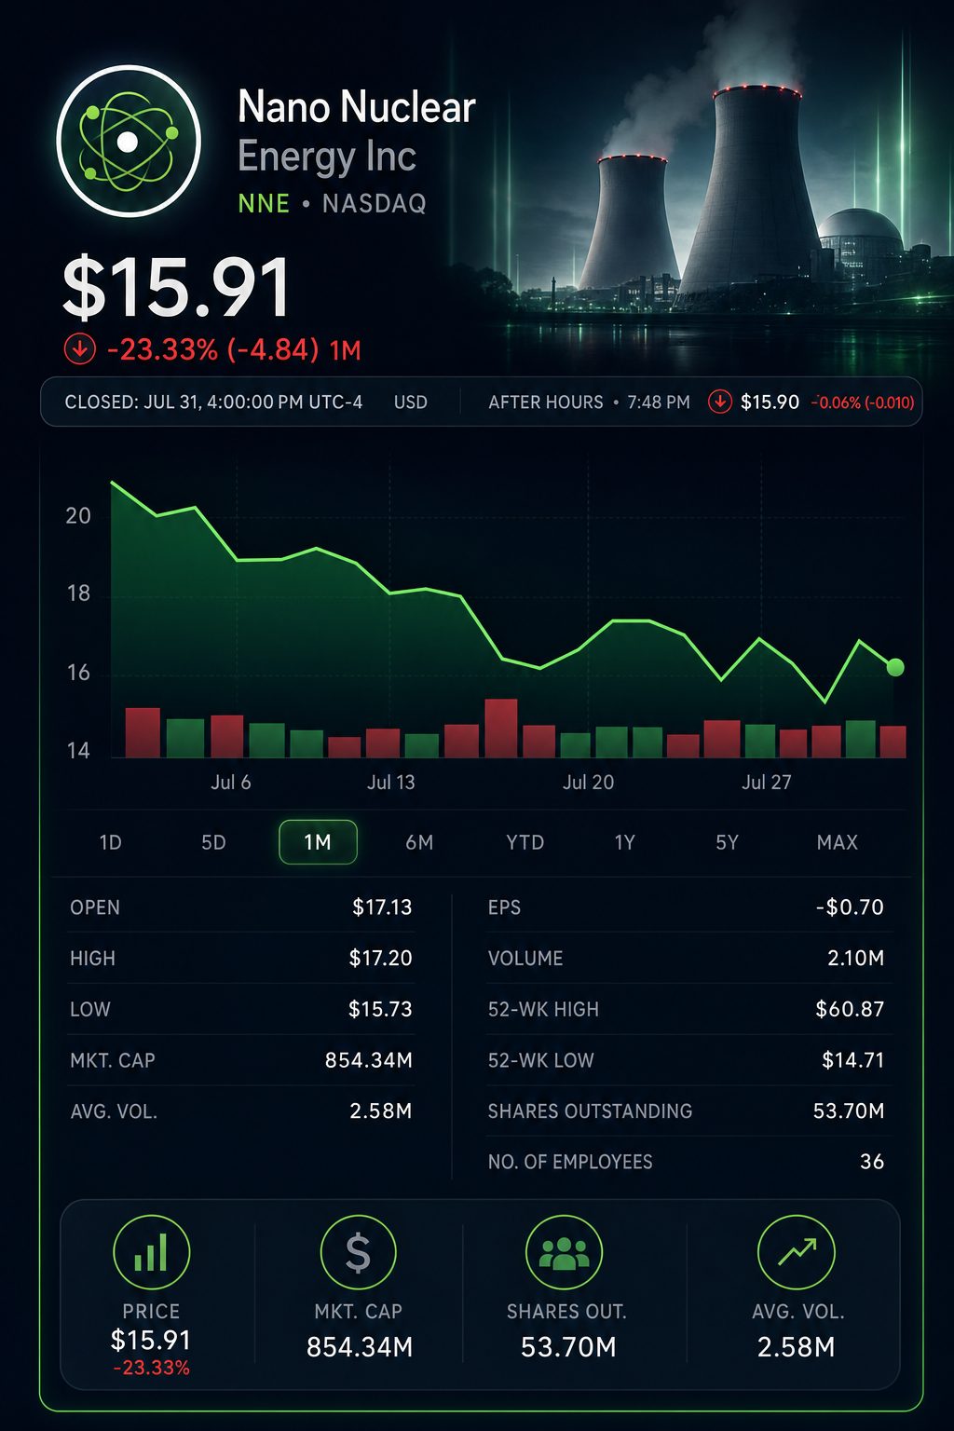Click the Jul 27 axis label

tap(766, 783)
